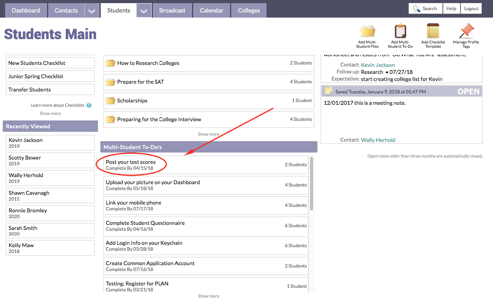Open the Contacts tab
Image resolution: width=493 pixels, height=307 pixels.
click(66, 11)
